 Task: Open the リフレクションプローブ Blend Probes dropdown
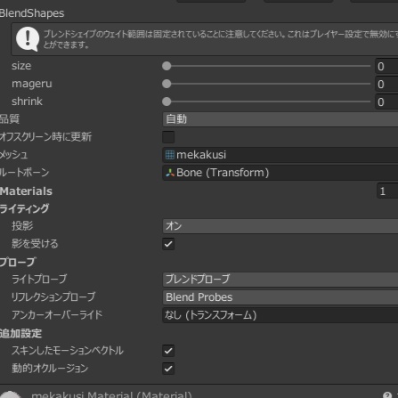coord(280,297)
